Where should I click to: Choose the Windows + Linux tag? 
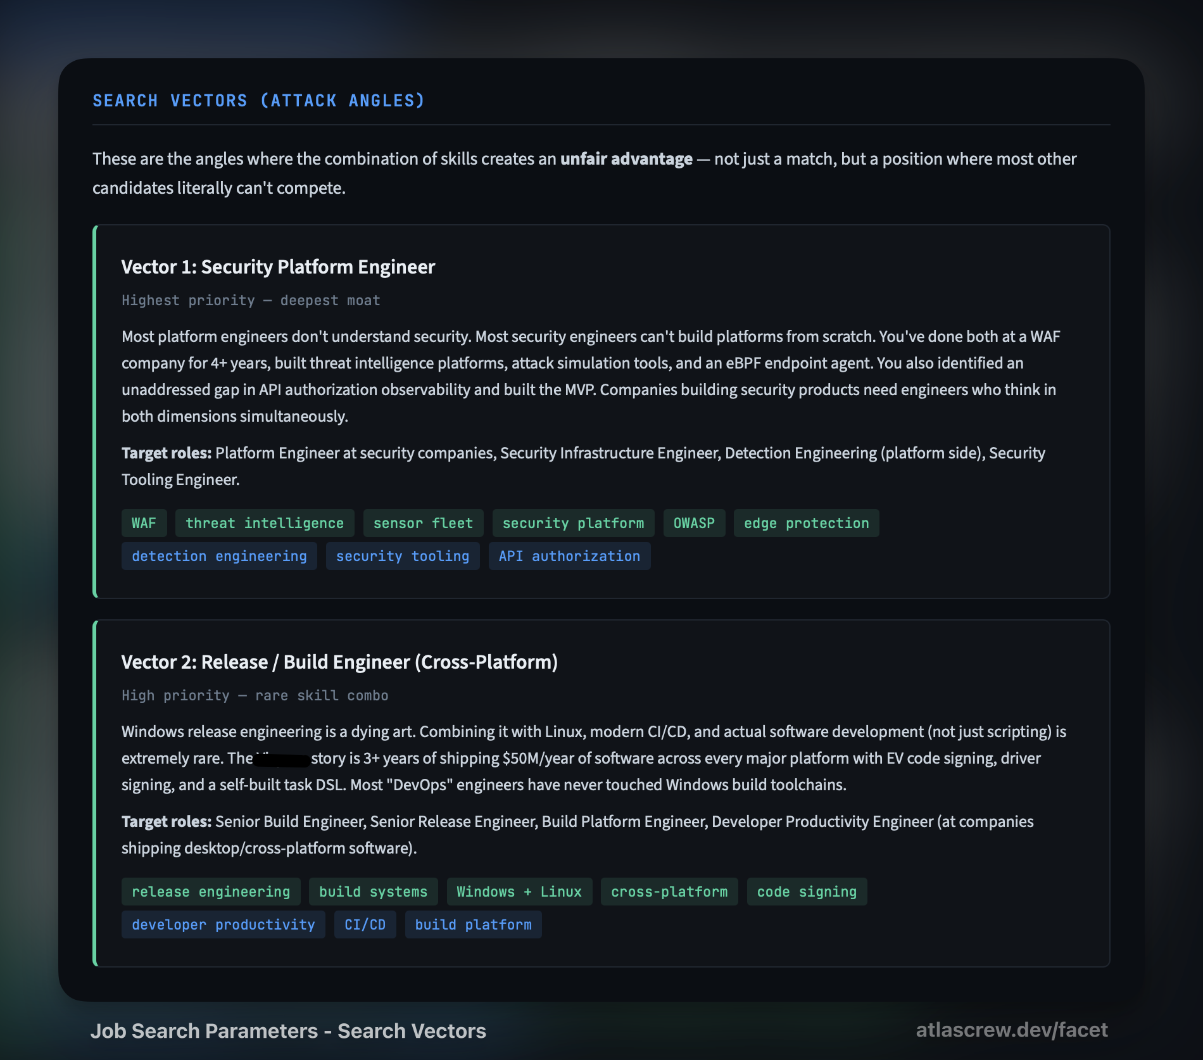[519, 892]
